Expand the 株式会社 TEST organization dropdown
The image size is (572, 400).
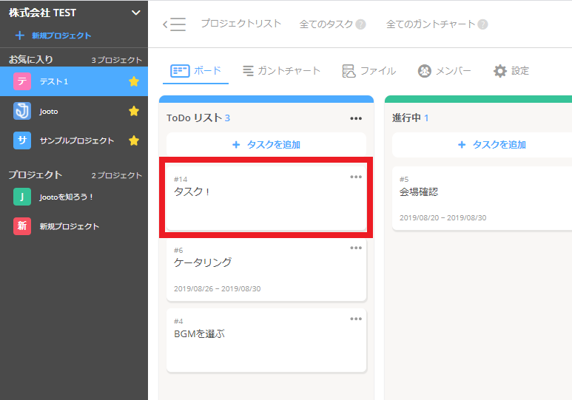(x=135, y=13)
